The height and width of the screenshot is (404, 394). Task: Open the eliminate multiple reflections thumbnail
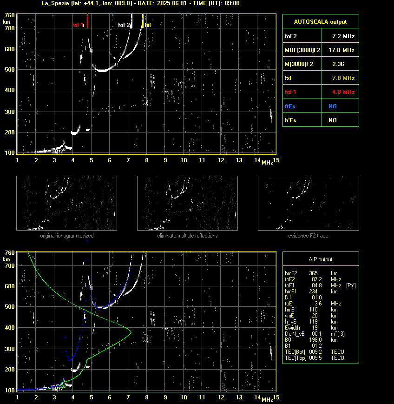(187, 203)
